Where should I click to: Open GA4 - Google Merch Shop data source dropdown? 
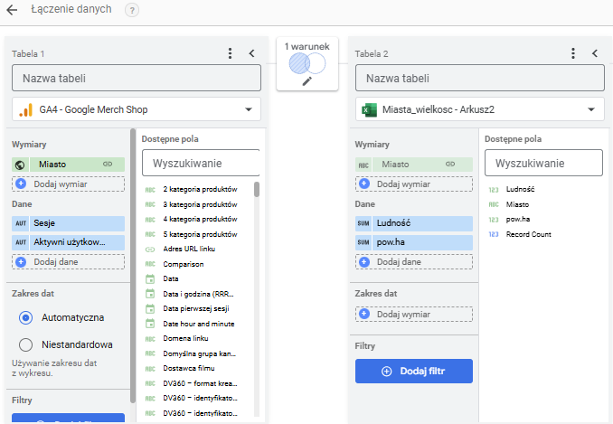point(136,109)
